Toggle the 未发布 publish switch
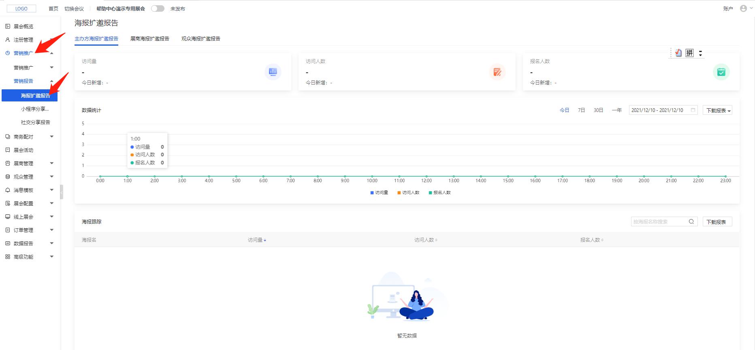Viewport: 755px width, 350px height. click(x=158, y=8)
